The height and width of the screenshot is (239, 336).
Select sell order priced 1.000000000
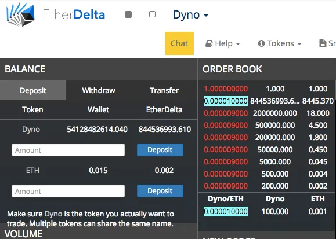point(266,89)
